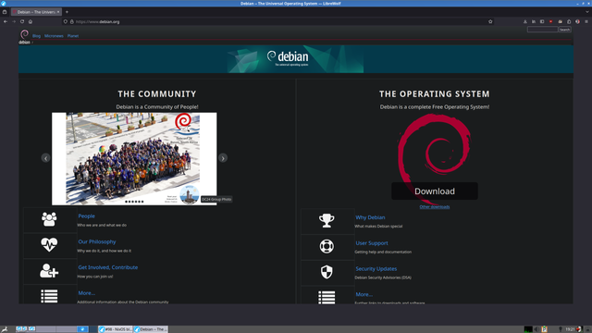592x333 pixels.
Task: Click the Community list More icon
Action: [49, 296]
